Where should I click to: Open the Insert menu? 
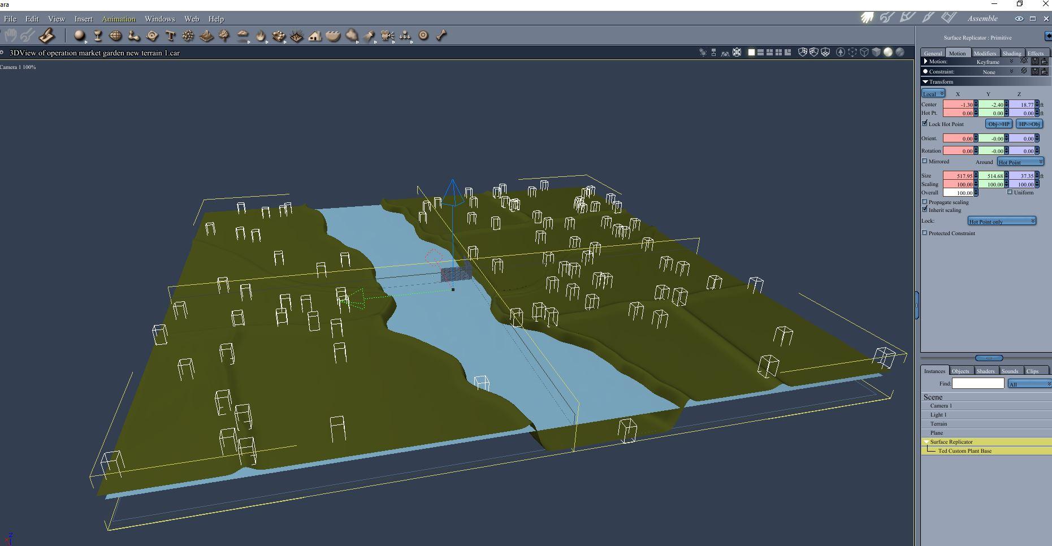(x=84, y=19)
